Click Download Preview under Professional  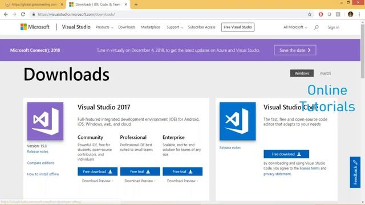[140, 181]
